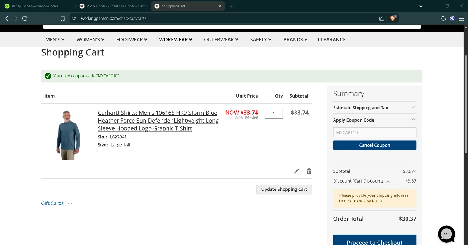Click Update Shopping Cart button

pos(284,189)
